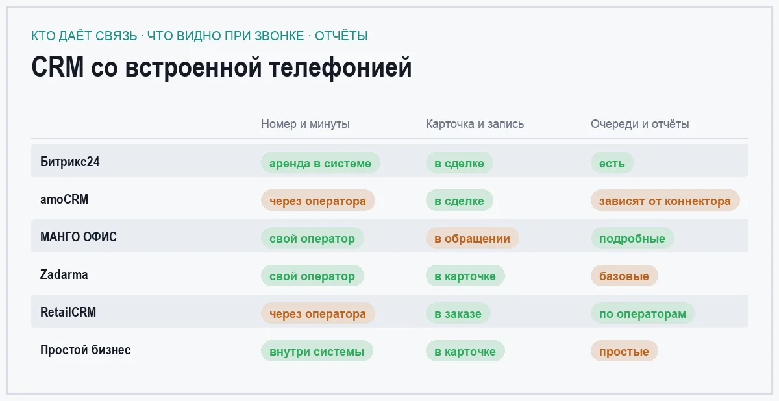Viewport: 779px width, 401px height.
Task: Click 'в сделке' in Битрикс24 row
Action: 460,163
